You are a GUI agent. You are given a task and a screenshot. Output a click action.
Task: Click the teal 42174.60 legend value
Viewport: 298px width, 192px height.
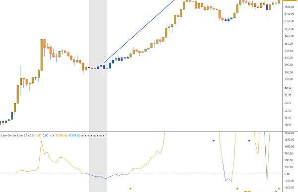pos(74,135)
